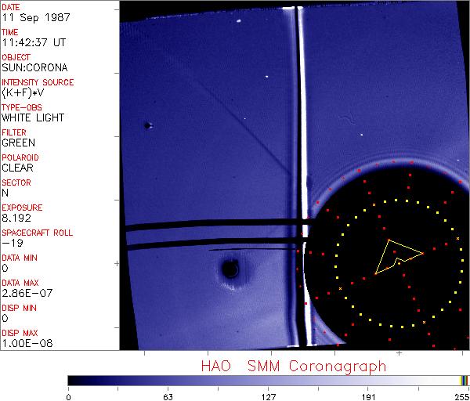470x401 pixels.
Task: Click the 127 tick label under the color bar
Action: (268, 396)
